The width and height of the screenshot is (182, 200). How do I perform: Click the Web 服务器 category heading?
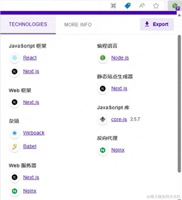[22, 165]
